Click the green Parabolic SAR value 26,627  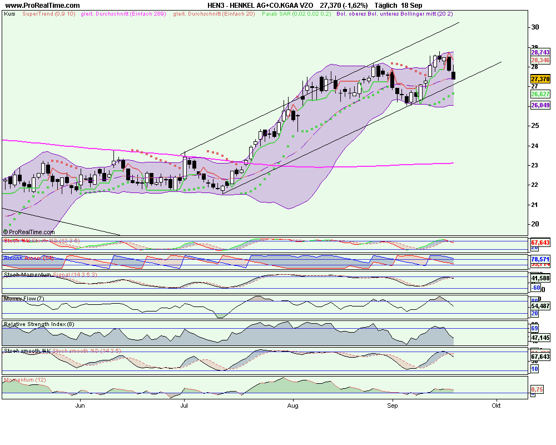coord(540,94)
